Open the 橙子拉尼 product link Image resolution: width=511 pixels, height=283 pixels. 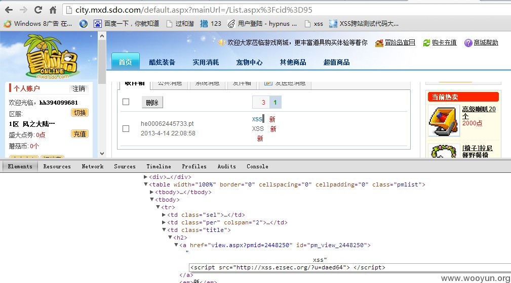click(x=478, y=151)
